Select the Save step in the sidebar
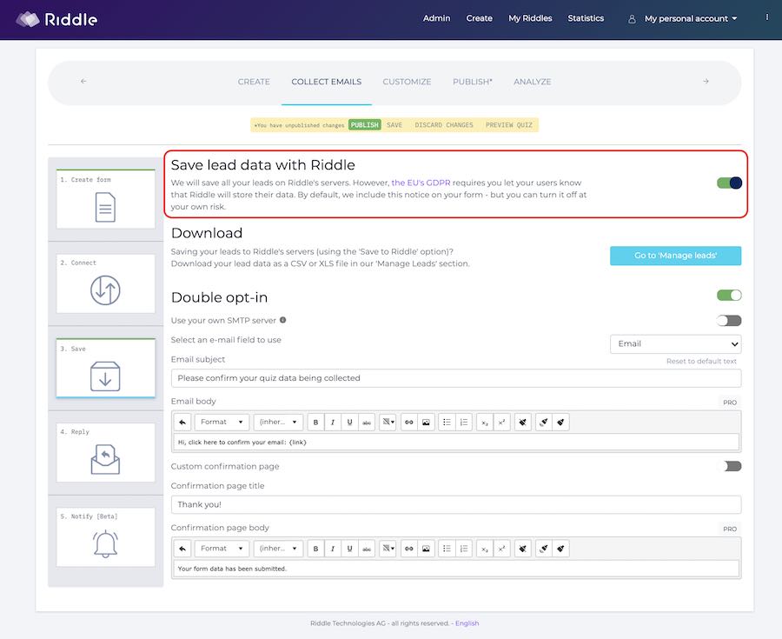This screenshot has width=782, height=639. point(106,368)
